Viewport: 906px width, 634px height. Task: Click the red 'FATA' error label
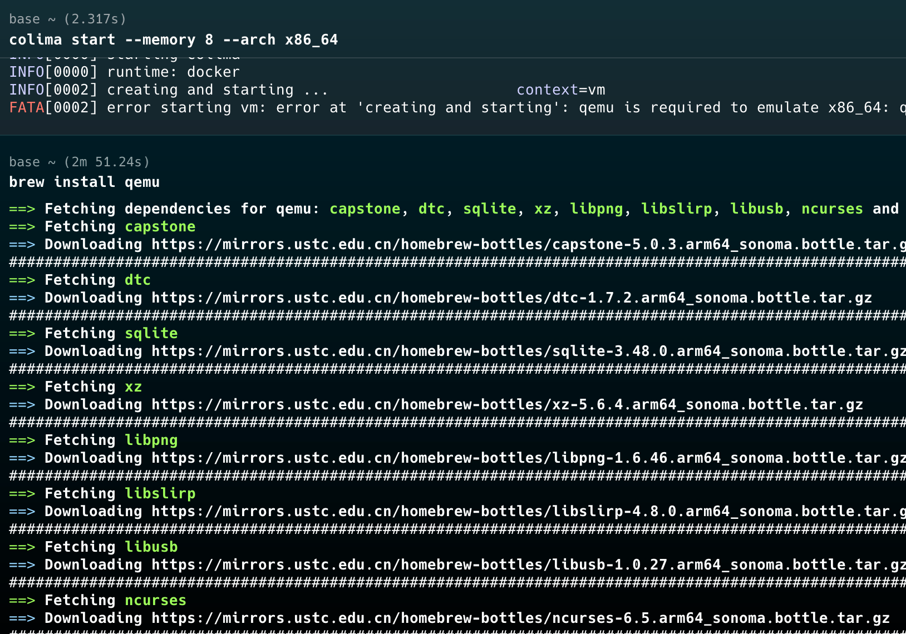click(27, 107)
